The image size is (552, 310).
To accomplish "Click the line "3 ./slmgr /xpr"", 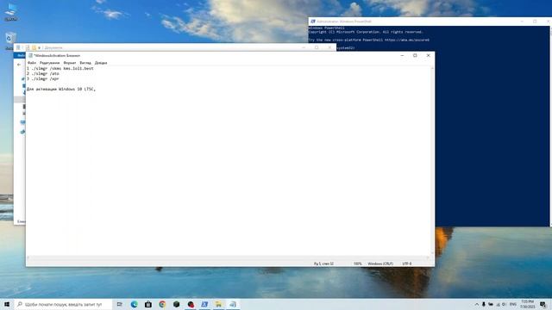I will pyautogui.click(x=43, y=78).
